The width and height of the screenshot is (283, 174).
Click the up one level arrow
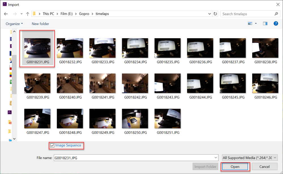[x=27, y=14]
